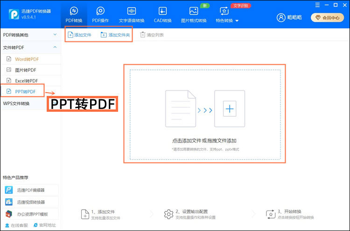Click the 2、设置输出配置 step label
This screenshot has height=231, width=350.
click(x=191, y=211)
